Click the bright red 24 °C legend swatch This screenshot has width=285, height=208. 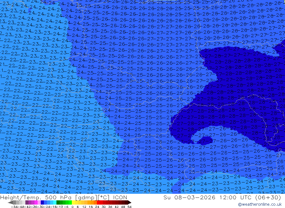tap(98, 202)
